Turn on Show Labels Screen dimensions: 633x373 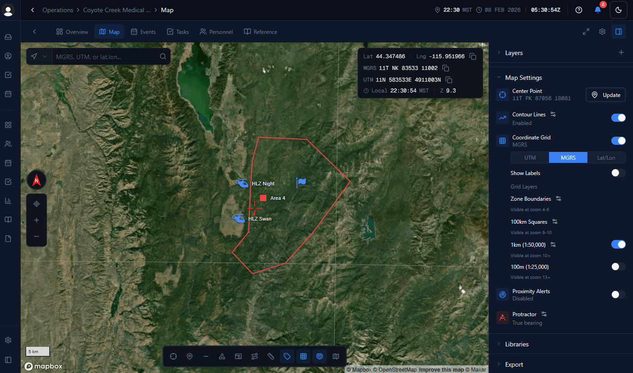click(618, 173)
